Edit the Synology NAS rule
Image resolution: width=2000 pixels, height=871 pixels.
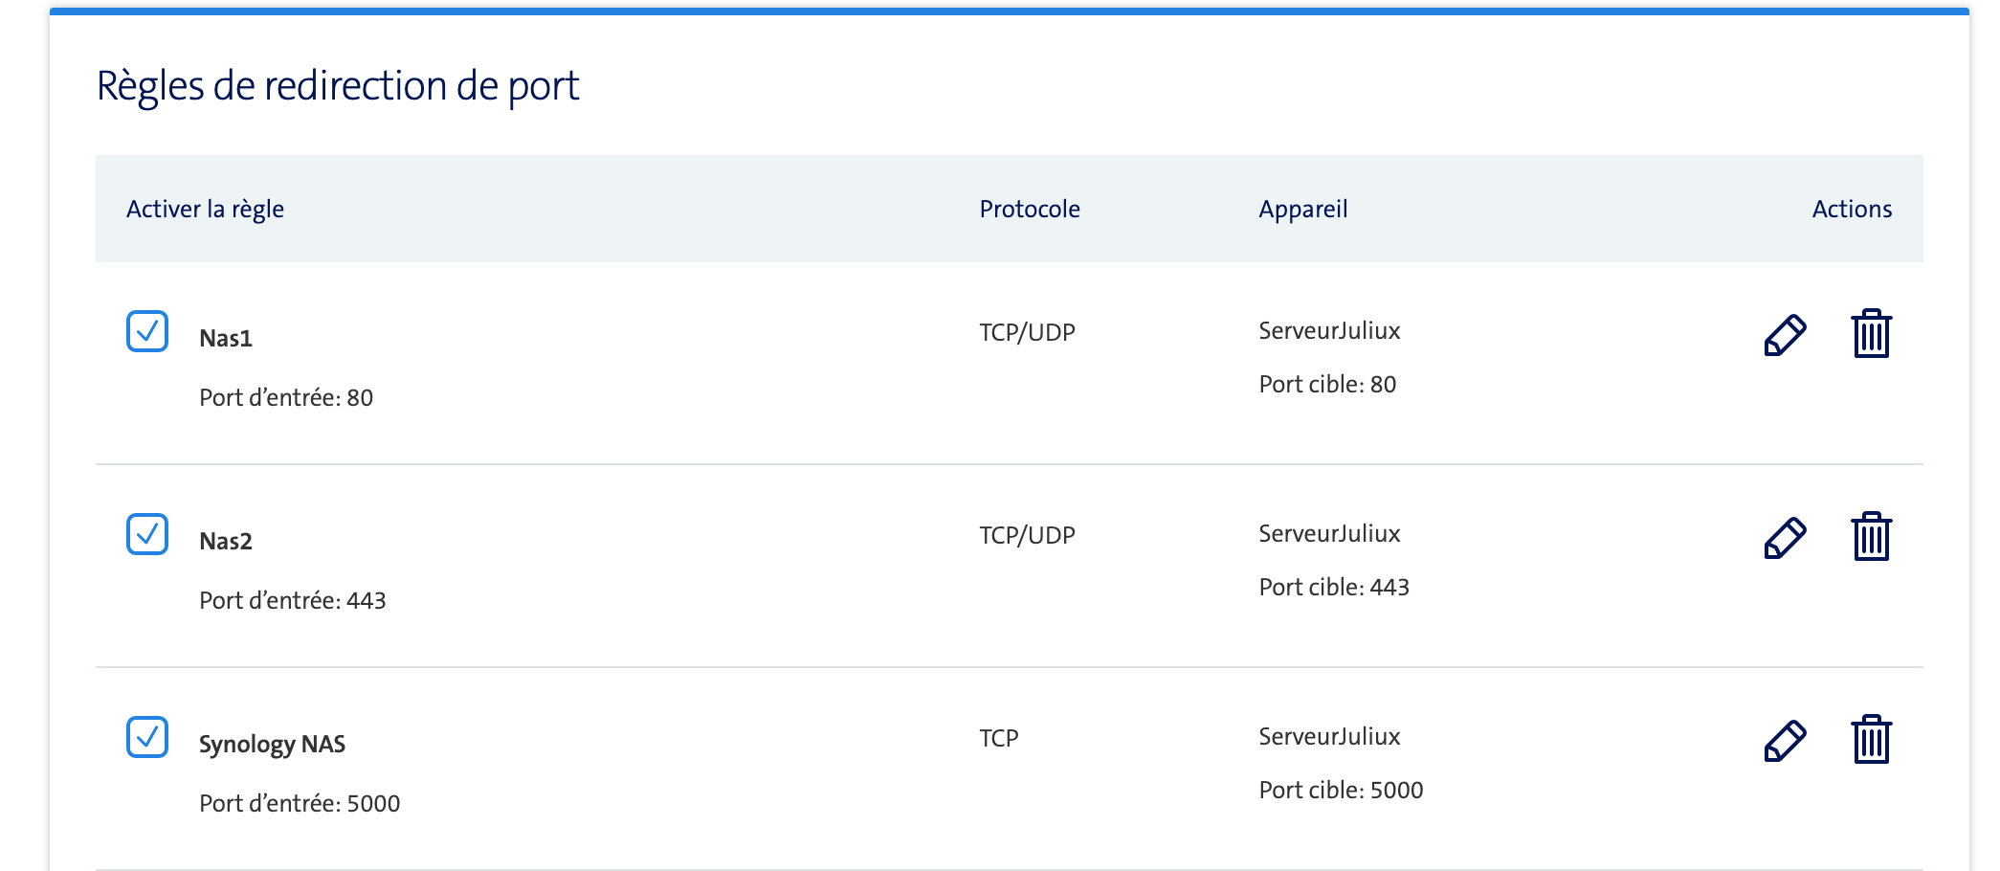tap(1785, 741)
